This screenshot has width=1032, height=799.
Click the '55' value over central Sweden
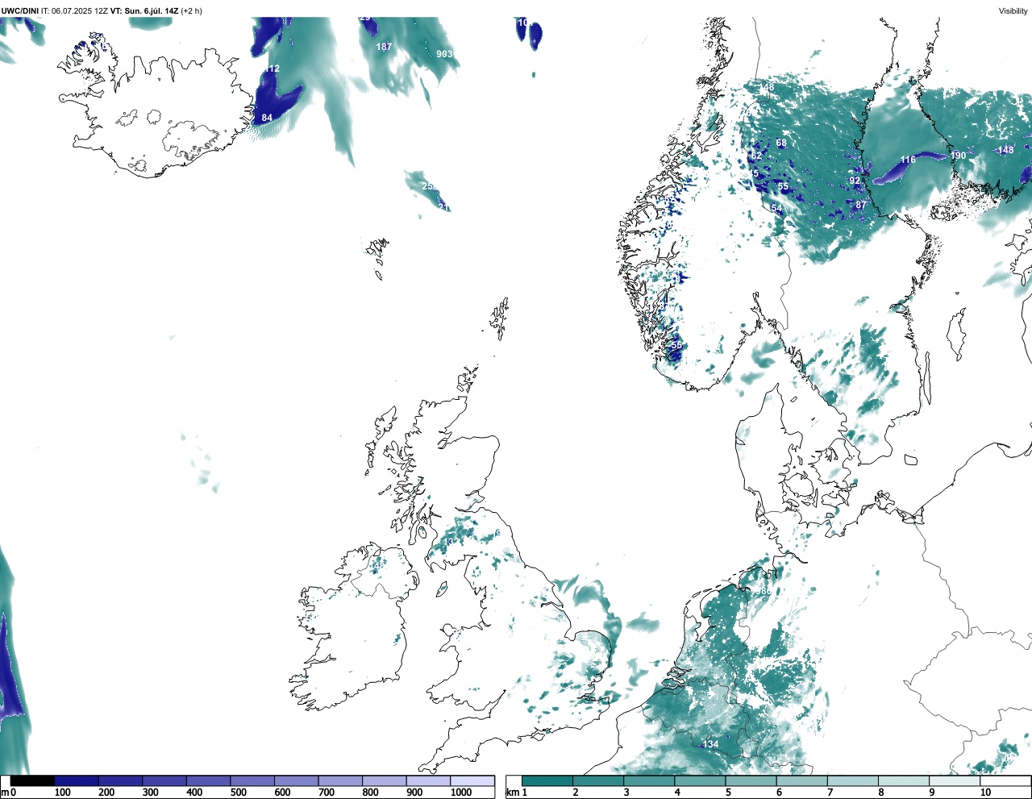[783, 186]
